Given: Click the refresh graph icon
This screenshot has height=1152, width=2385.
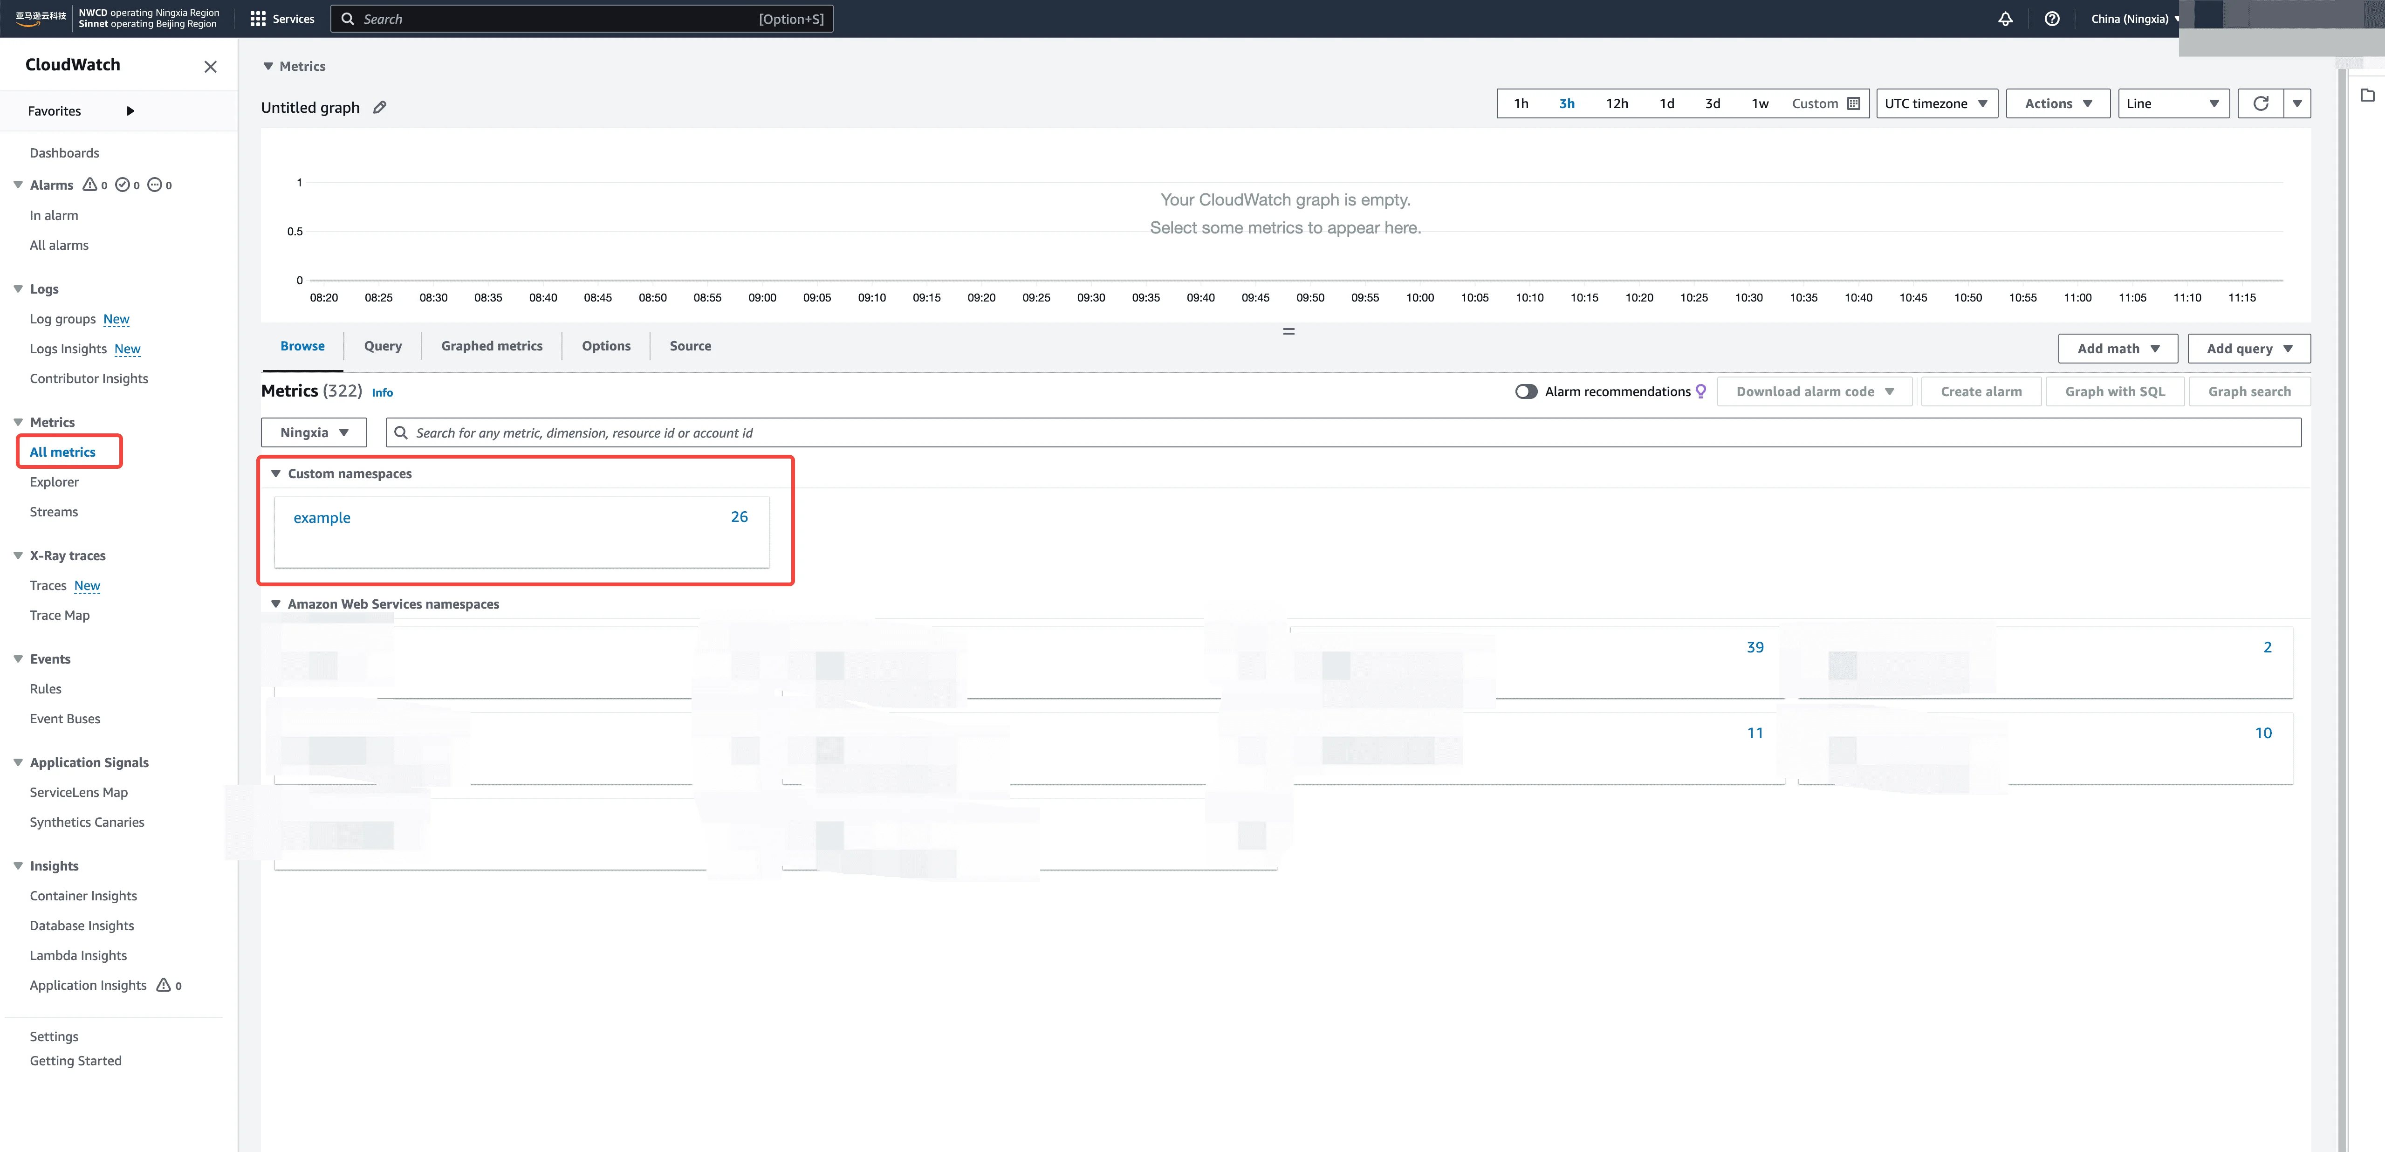Looking at the screenshot, I should coord(2260,104).
